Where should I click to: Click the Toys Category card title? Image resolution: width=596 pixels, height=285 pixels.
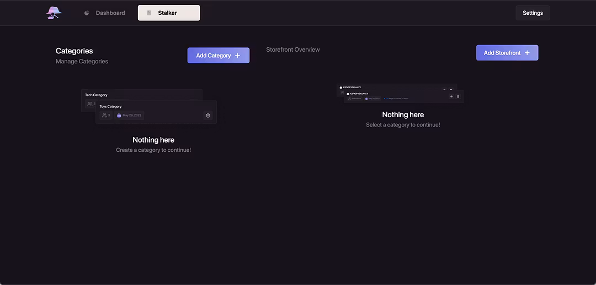tap(110, 107)
